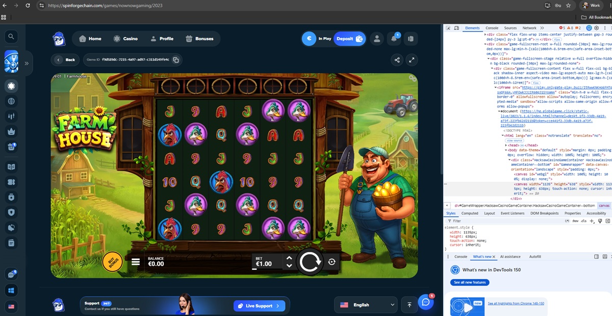The width and height of the screenshot is (612, 316).
Task: Open the English language dropdown
Action: [x=366, y=305]
